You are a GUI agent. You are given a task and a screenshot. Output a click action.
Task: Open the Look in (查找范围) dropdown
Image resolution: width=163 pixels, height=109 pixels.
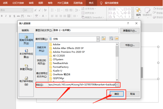[x=98, y=39]
